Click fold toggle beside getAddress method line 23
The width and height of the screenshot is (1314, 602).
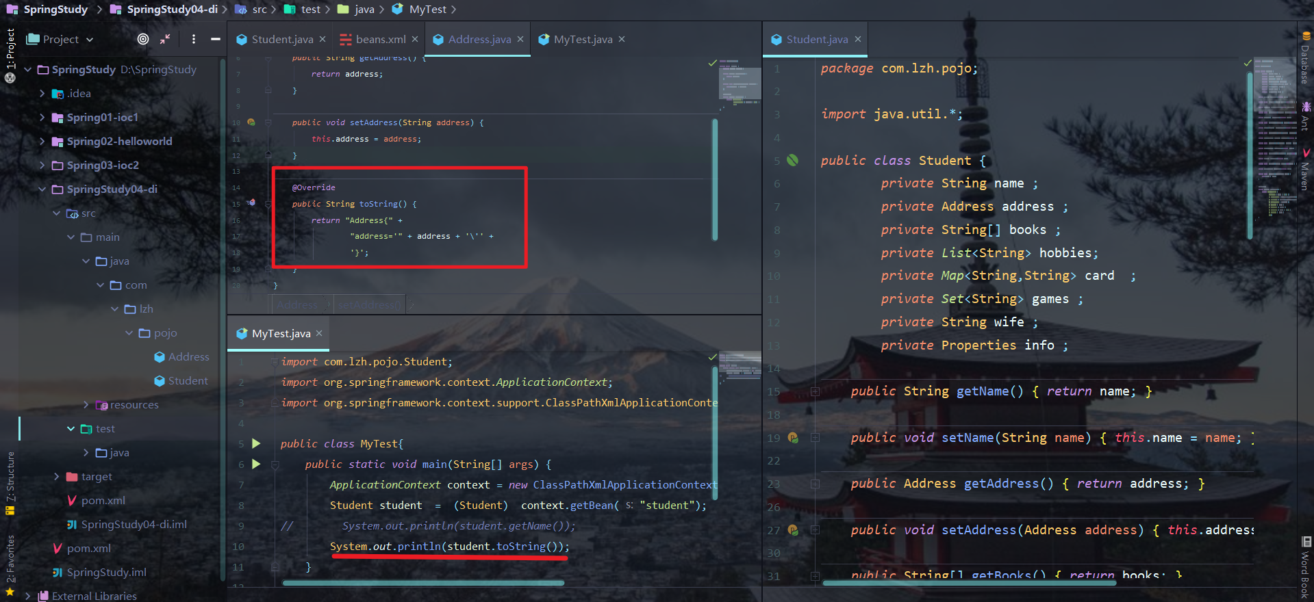click(815, 484)
